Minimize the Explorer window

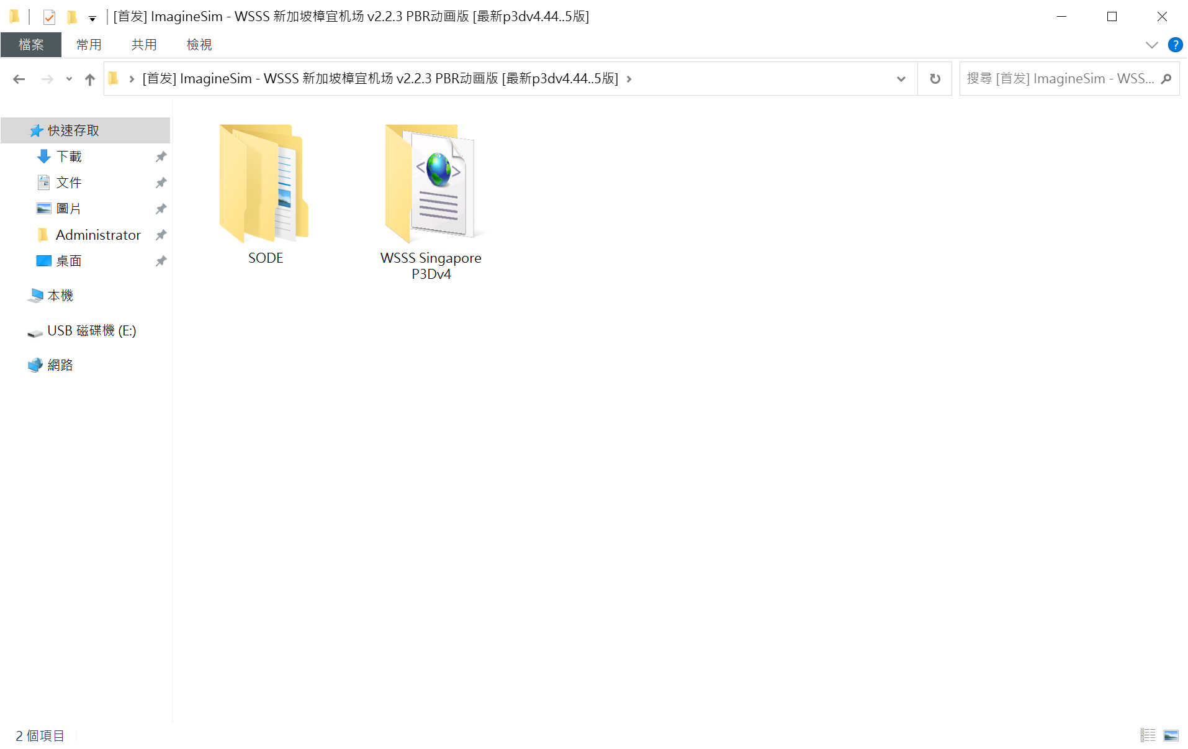tap(1061, 17)
